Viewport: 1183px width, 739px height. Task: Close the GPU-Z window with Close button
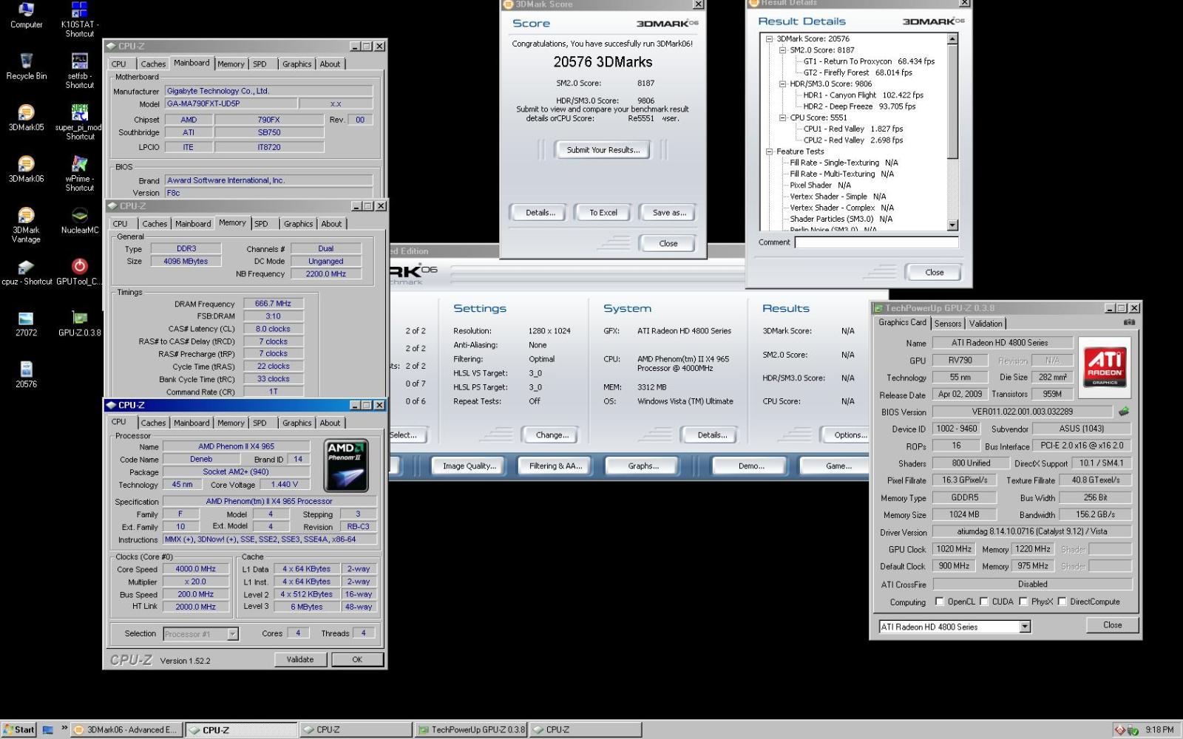click(1112, 625)
